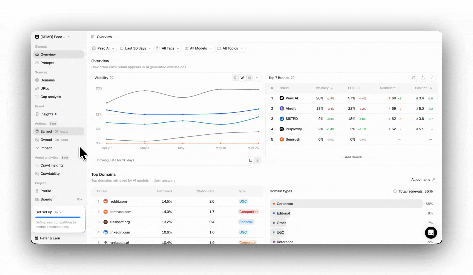
Task: Sort table by Sentiment column
Action: [x=390, y=88]
